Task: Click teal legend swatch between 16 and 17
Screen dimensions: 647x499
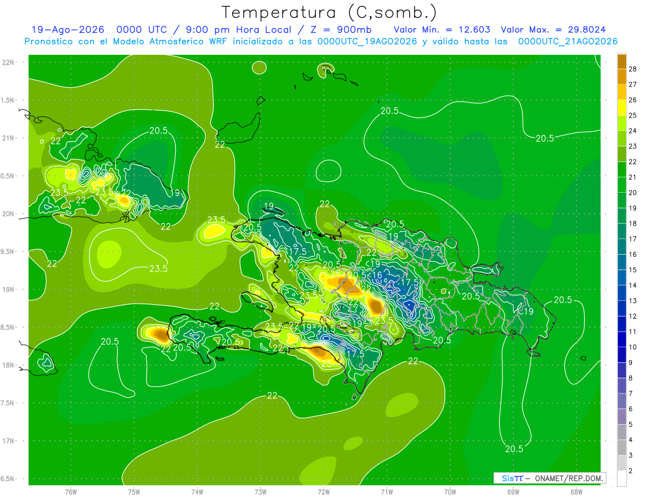Action: (x=622, y=247)
